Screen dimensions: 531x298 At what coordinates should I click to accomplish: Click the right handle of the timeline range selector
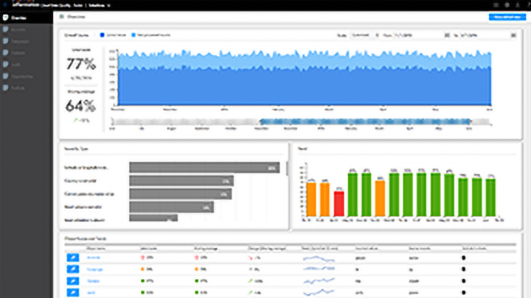pyautogui.click(x=470, y=121)
